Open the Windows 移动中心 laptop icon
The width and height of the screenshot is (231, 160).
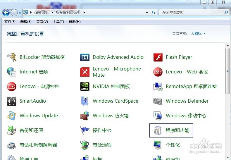click(x=158, y=116)
